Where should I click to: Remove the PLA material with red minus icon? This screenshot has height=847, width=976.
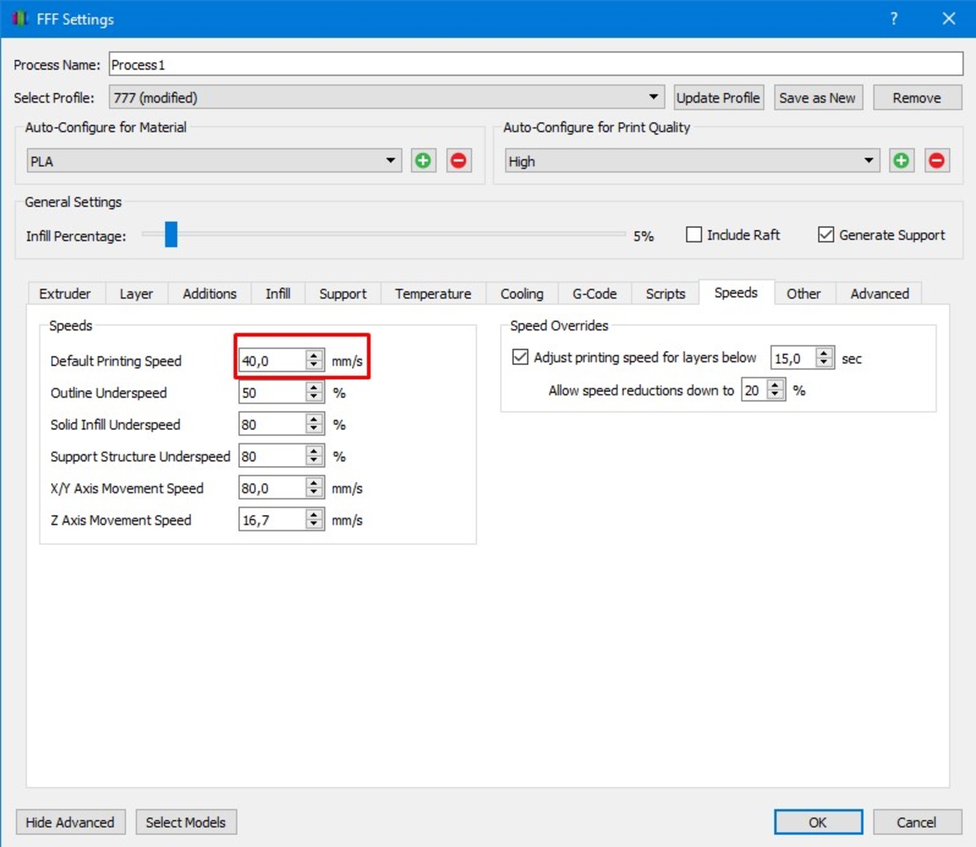pyautogui.click(x=459, y=161)
